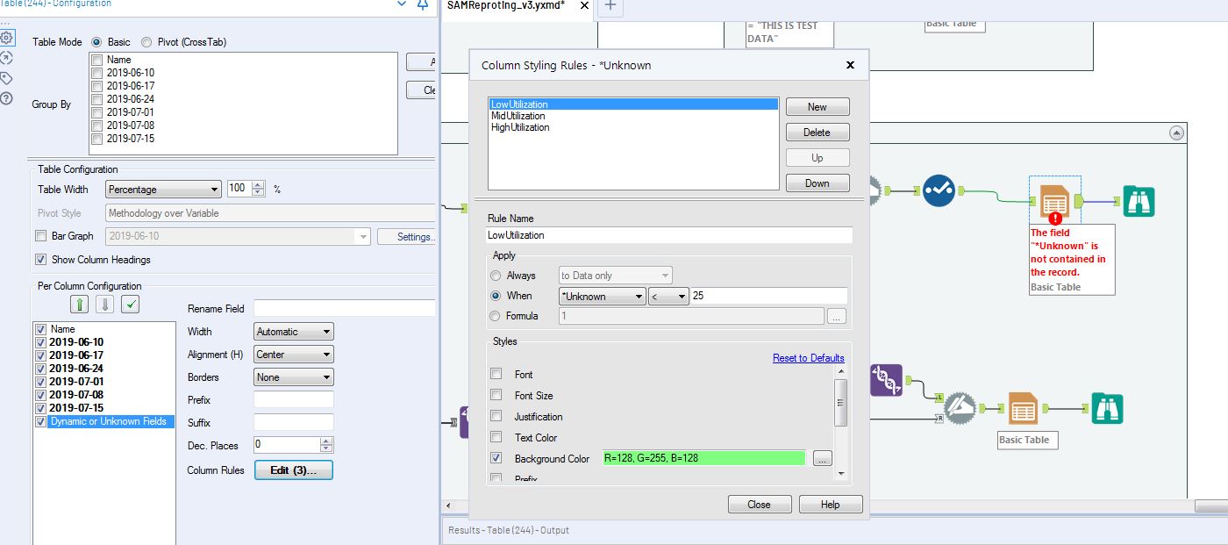Enable the Font style checkbox
Viewport: 1228px width, 545px height.
pos(496,374)
